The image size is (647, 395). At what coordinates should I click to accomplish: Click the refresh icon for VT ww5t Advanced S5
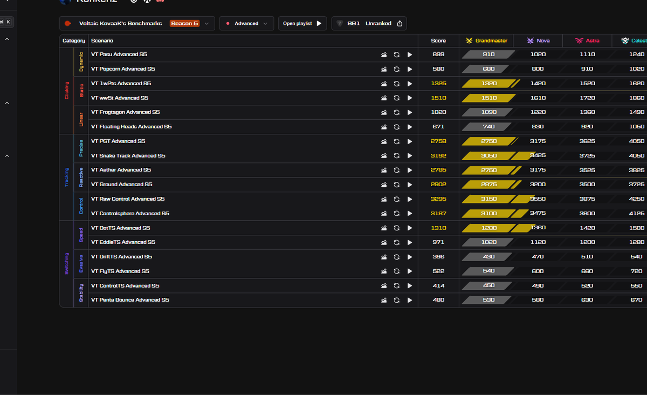coord(397,98)
